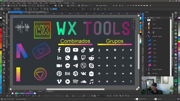Open the Bitmaps menu
180x101 pixels.
pyautogui.click(x=35, y=3)
